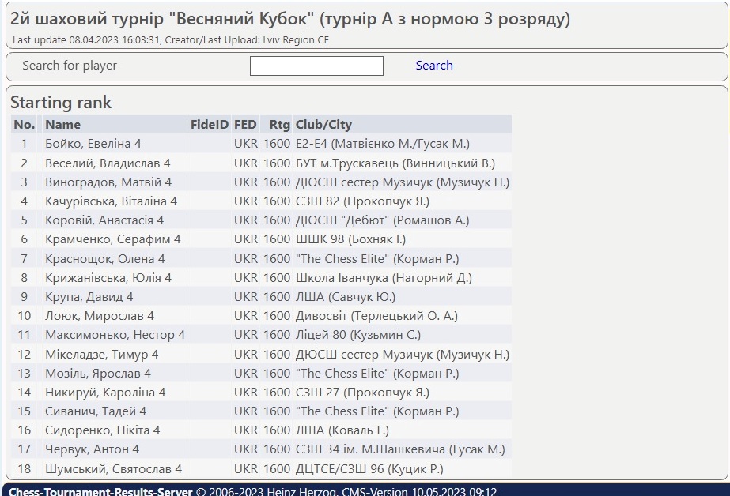Click the player search input field
Image resolution: width=730 pixels, height=496 pixels.
pyautogui.click(x=316, y=66)
